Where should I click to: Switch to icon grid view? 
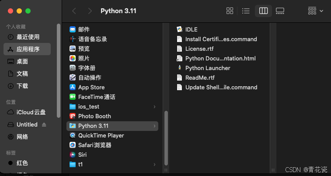click(x=230, y=11)
